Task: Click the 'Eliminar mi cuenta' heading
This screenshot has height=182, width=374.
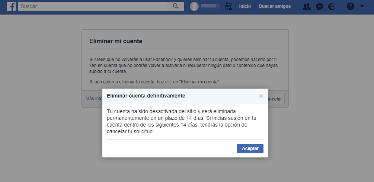Action: (x=116, y=41)
